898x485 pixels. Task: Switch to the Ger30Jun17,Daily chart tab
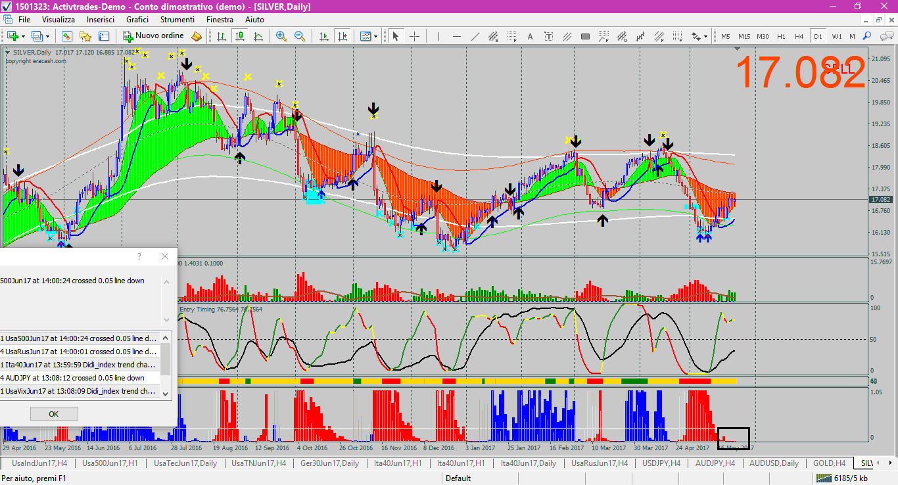pyautogui.click(x=329, y=463)
